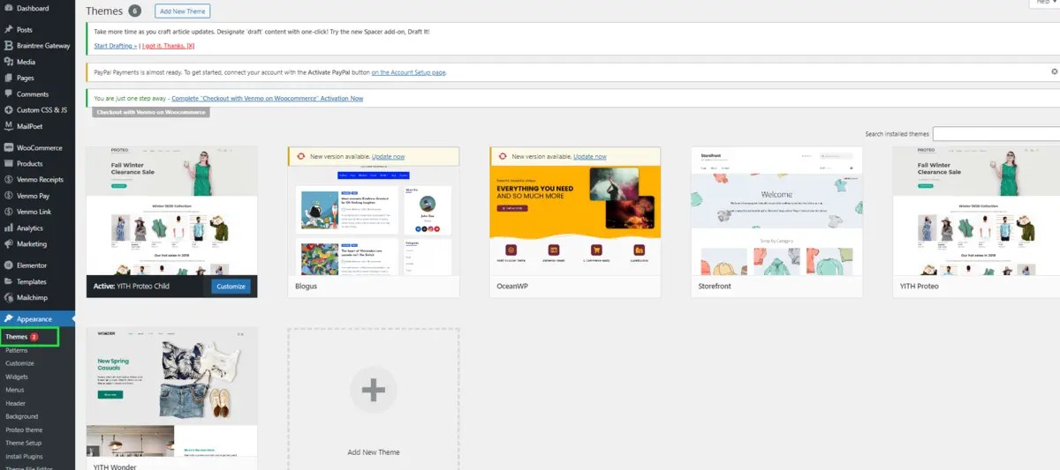Click the Marketing megaphone icon
The width and height of the screenshot is (1060, 470).
click(x=8, y=244)
